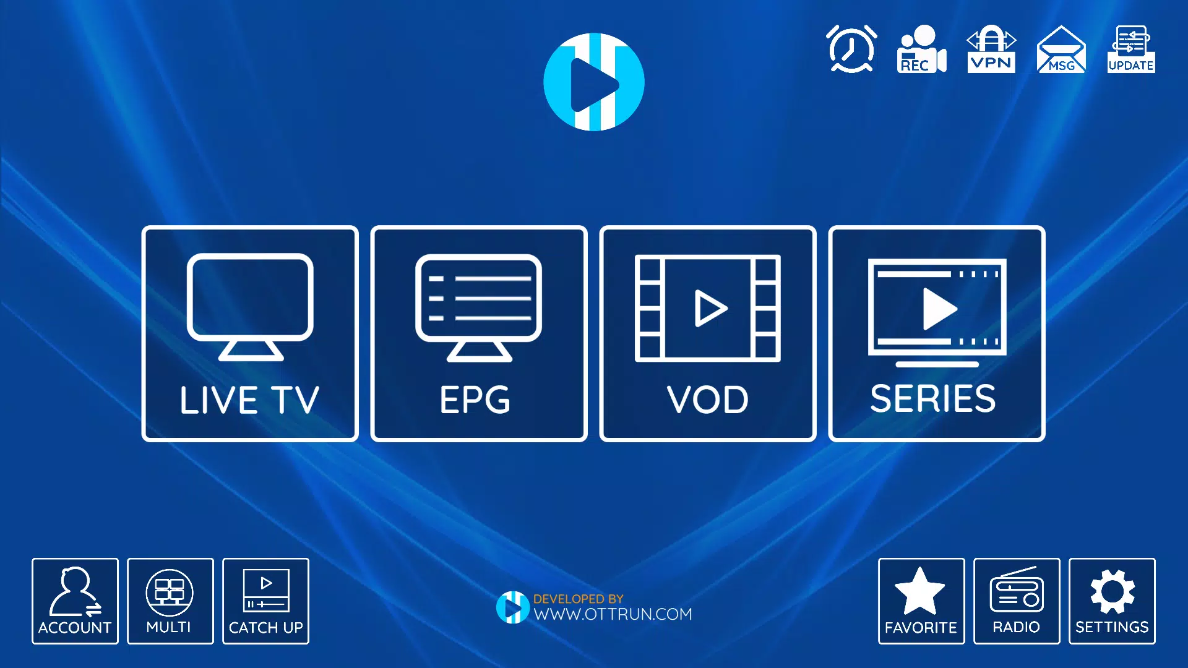Viewport: 1188px width, 668px height.
Task: Click the MSG envelope icon
Action: [x=1060, y=49]
